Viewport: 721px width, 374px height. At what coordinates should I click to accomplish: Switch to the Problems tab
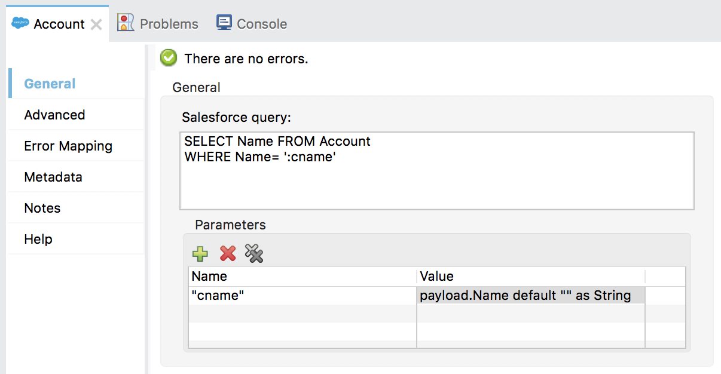click(x=158, y=24)
